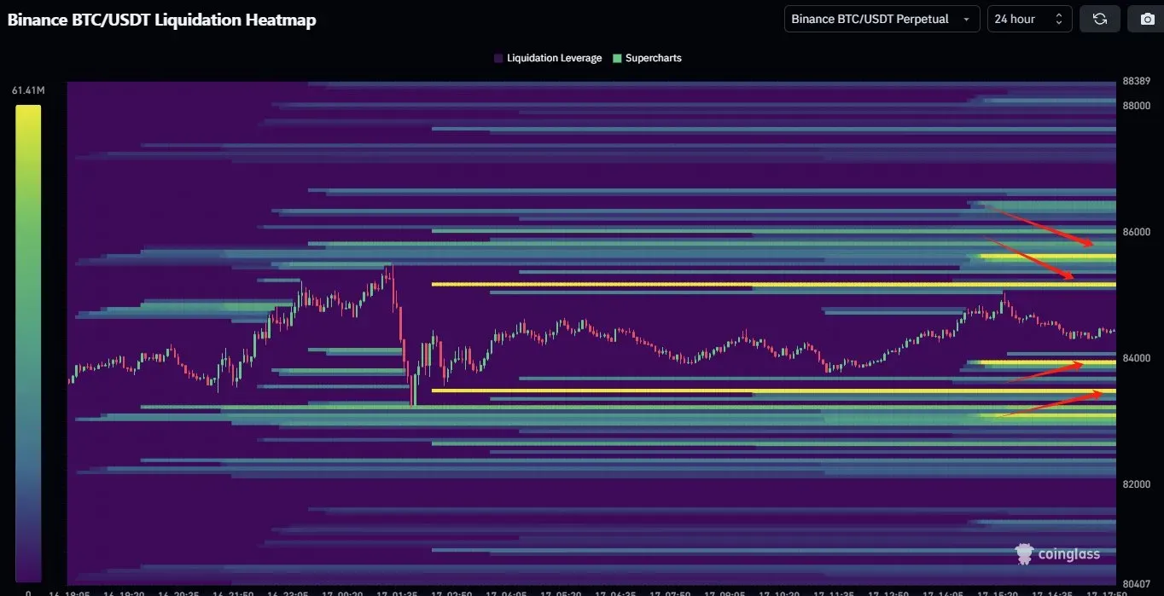The height and width of the screenshot is (596, 1164).
Task: Click the camera screenshot icon
Action: point(1147,19)
